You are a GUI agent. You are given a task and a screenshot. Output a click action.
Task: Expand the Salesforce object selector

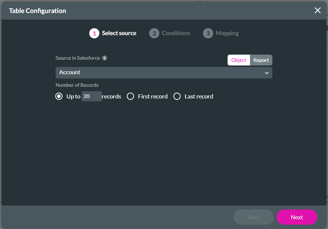click(164, 73)
